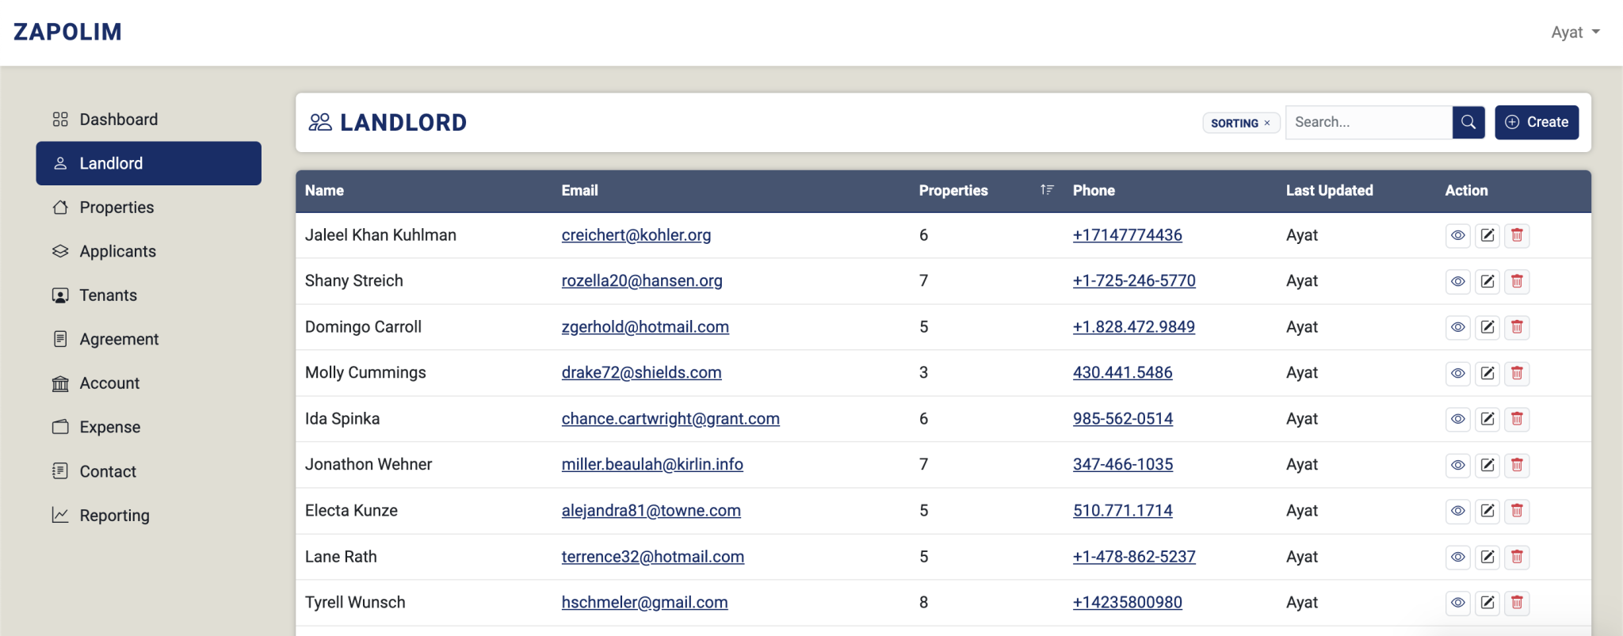
Task: Remove the SORTING filter tag
Action: click(x=1267, y=123)
